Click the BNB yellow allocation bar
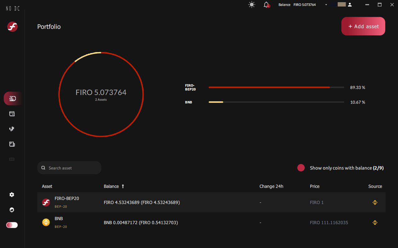398x248 pixels. (216, 102)
